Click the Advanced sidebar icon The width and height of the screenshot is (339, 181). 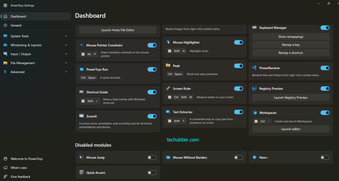(5, 72)
